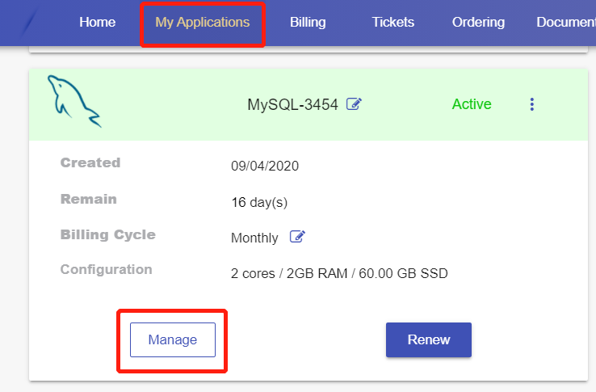596x392 pixels.
Task: Click the Monthly billing cycle value
Action: (x=254, y=238)
